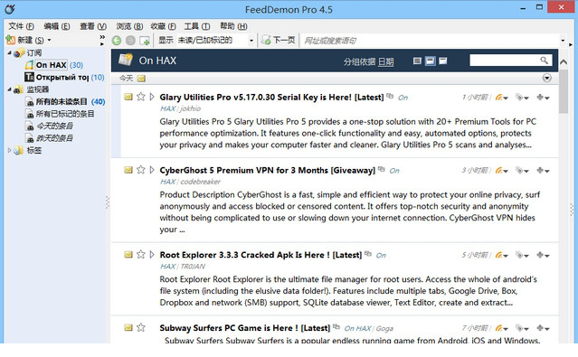Click the address or search input field
578x357 pixels.
430,41
